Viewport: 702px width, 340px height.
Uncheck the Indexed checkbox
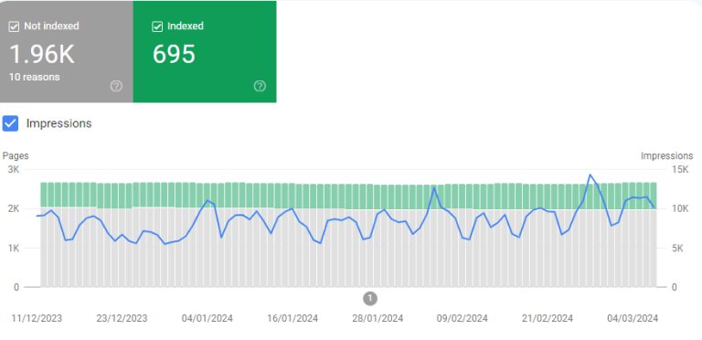(157, 27)
